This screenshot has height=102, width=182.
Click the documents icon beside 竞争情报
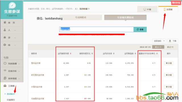click(x=5, y=78)
